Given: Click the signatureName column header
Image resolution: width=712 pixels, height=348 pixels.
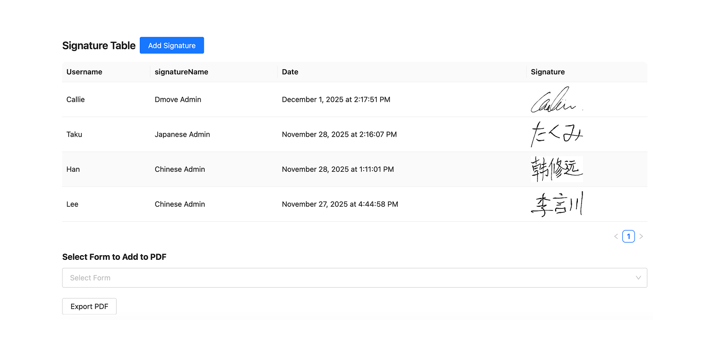Looking at the screenshot, I should point(182,72).
